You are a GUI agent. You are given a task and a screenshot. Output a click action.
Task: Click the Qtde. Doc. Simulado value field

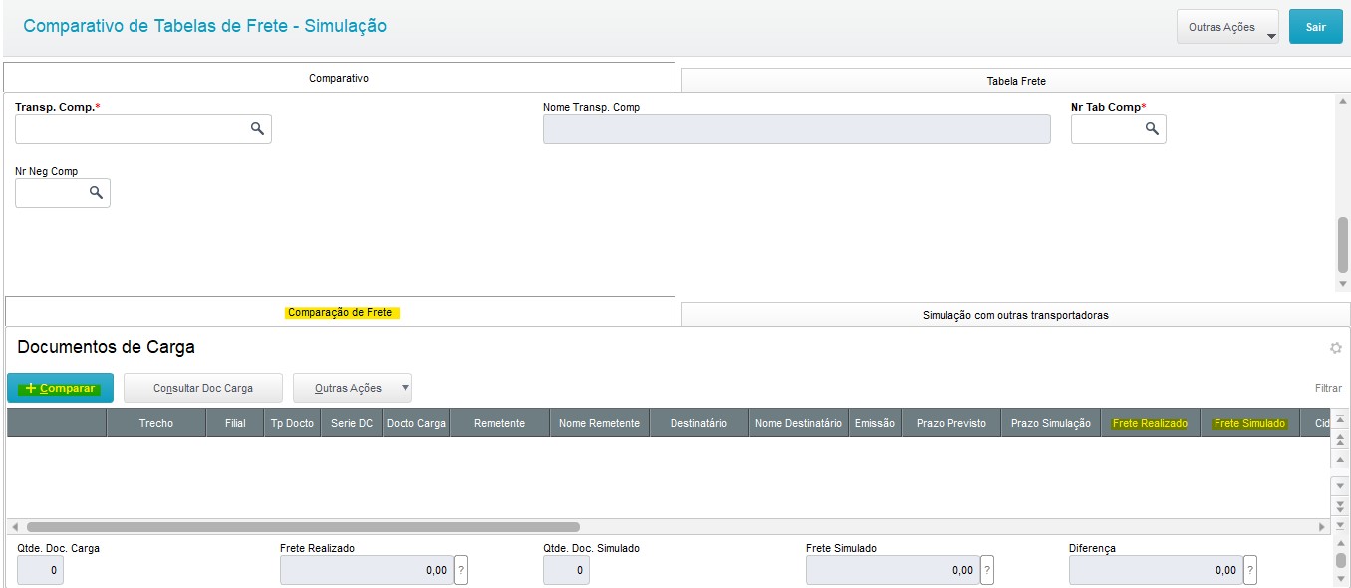(x=566, y=570)
